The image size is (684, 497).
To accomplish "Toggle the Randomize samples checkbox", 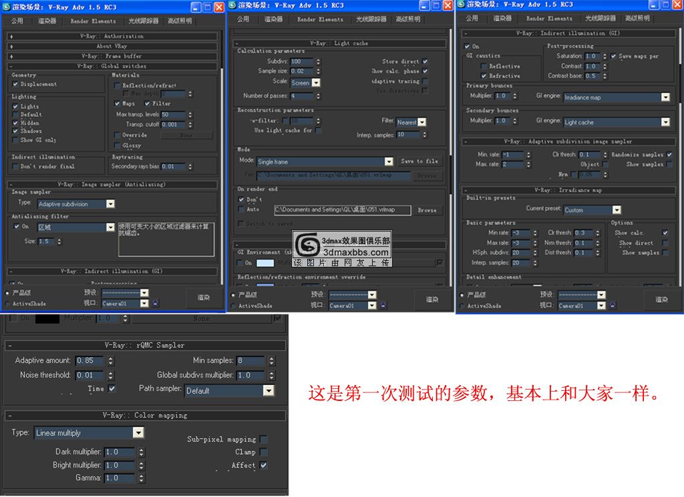I will point(669,155).
